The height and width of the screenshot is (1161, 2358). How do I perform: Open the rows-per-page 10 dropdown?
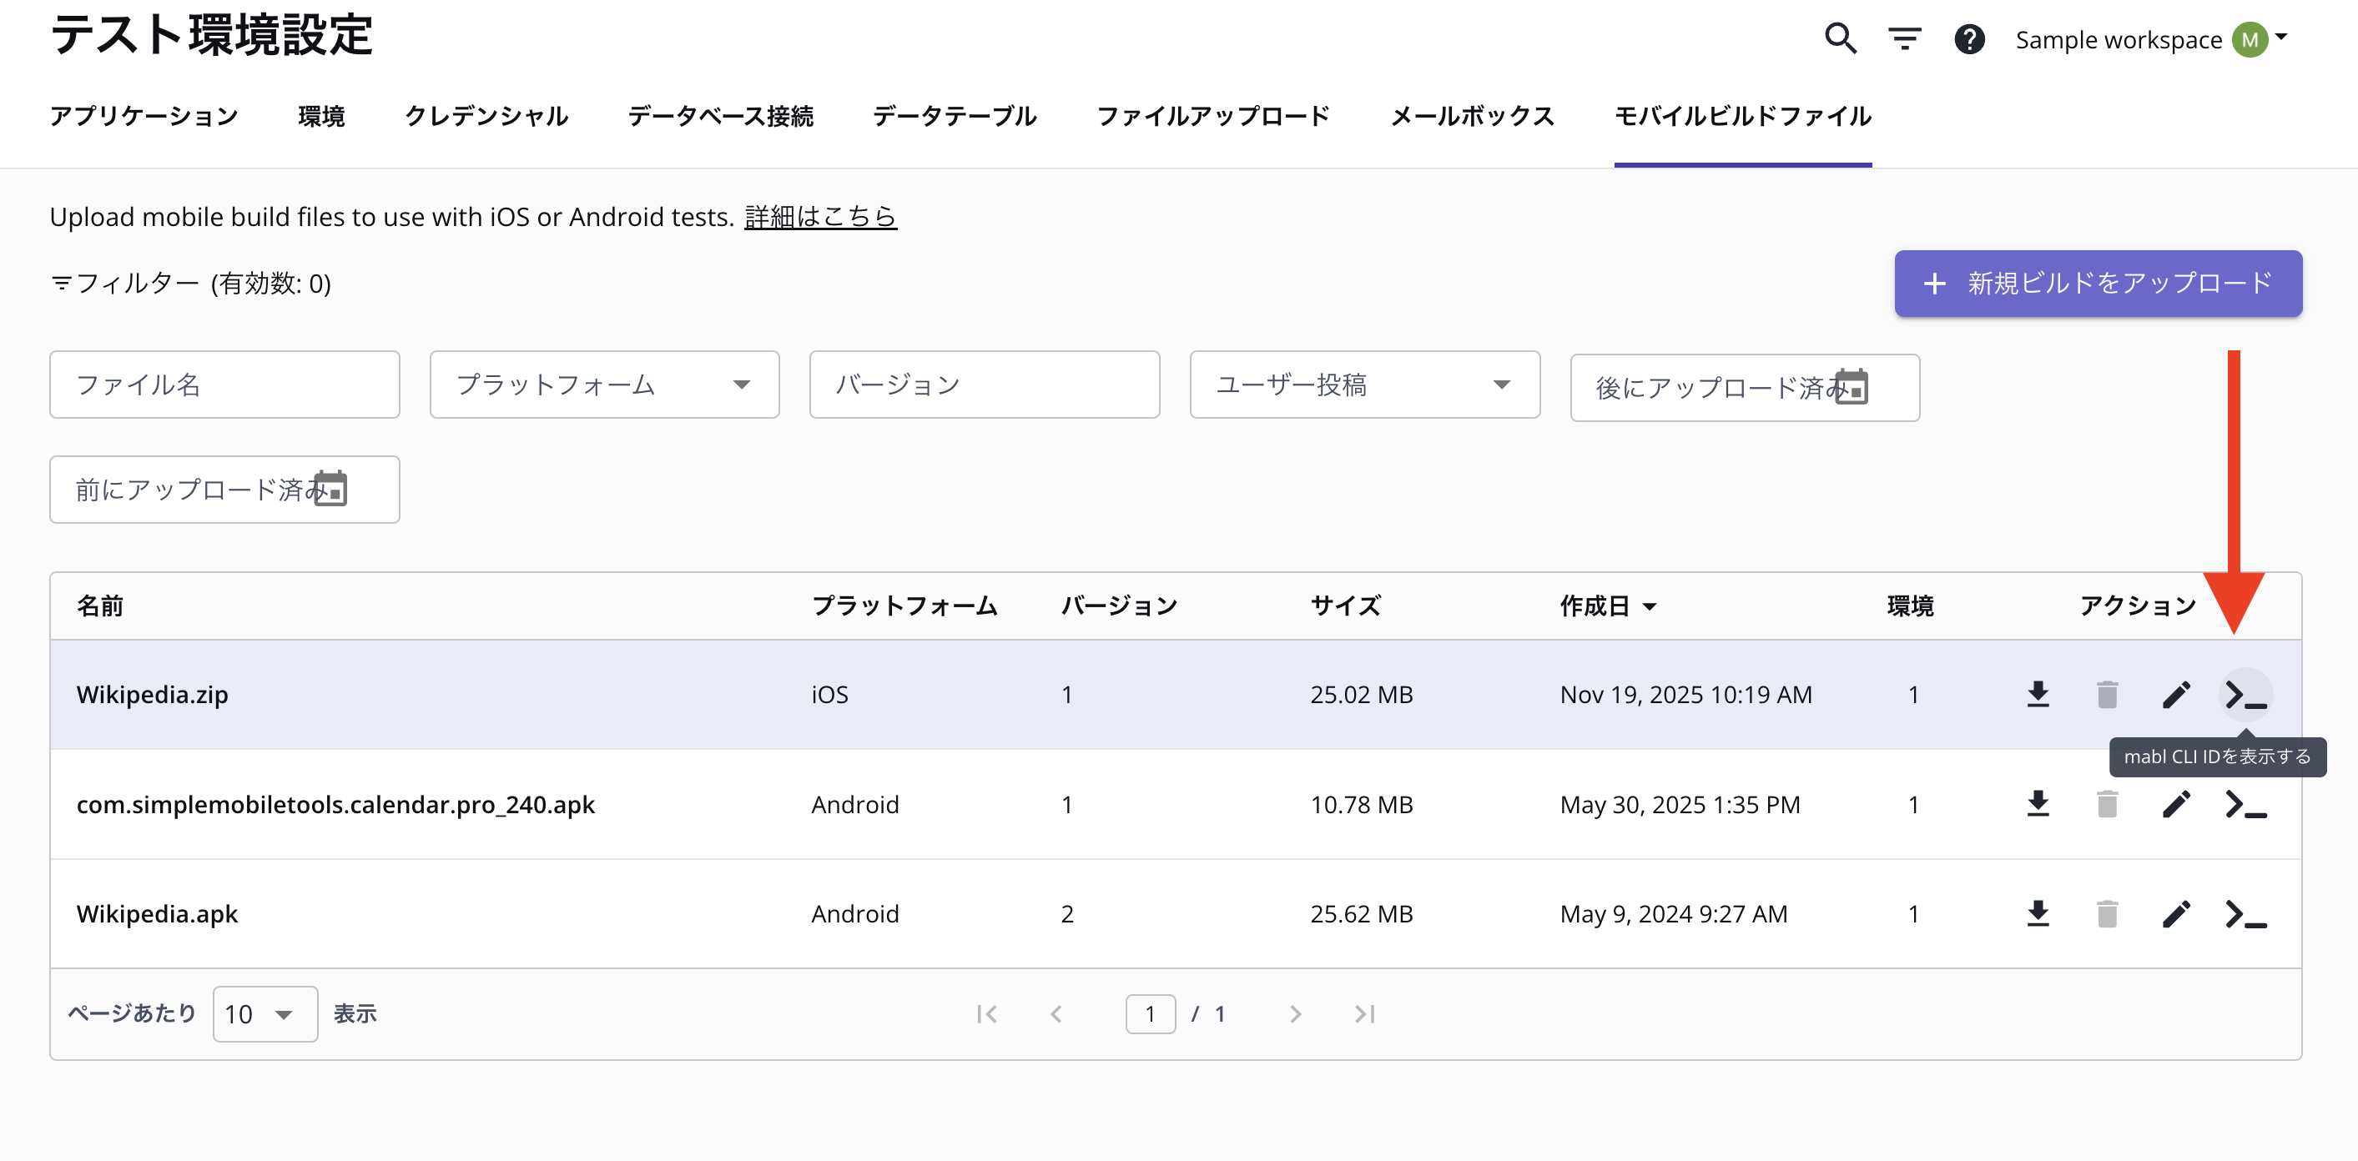click(265, 1013)
